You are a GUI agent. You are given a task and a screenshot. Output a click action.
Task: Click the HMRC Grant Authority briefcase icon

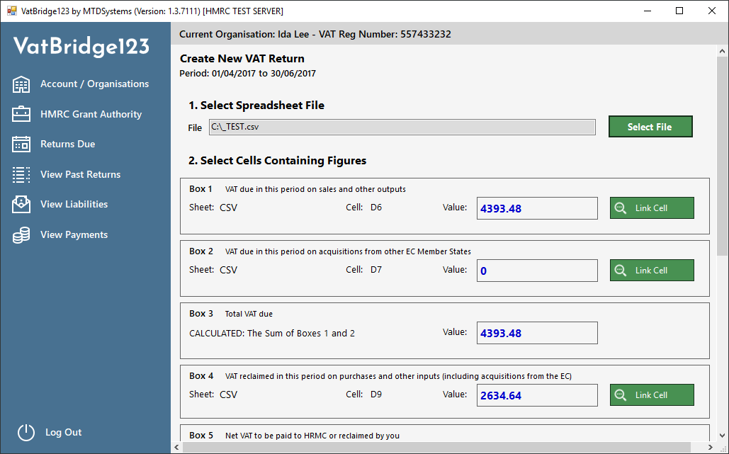pyautogui.click(x=21, y=114)
